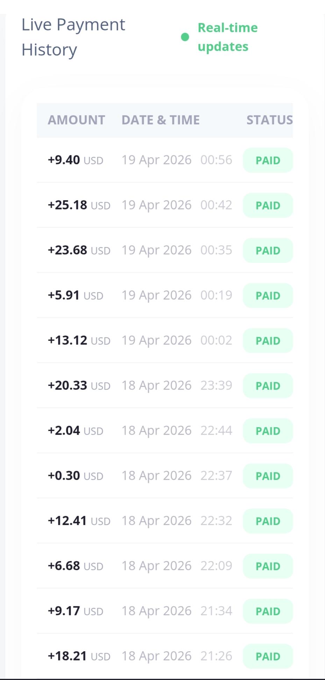
Task: Click the Real-time updates label
Action: [x=227, y=37]
